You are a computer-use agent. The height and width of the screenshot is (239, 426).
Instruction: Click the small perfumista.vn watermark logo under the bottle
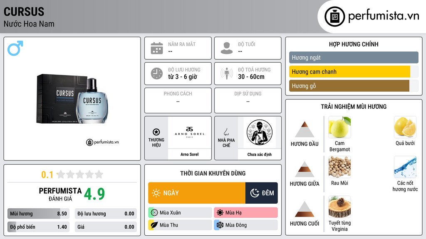click(102, 142)
